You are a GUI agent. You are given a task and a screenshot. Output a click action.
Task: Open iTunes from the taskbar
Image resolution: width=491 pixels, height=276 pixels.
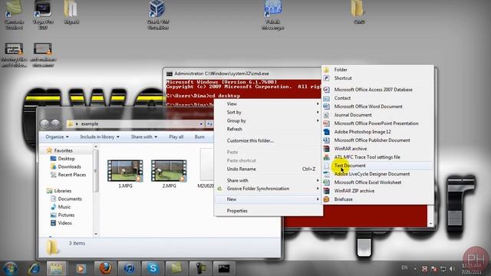click(129, 268)
